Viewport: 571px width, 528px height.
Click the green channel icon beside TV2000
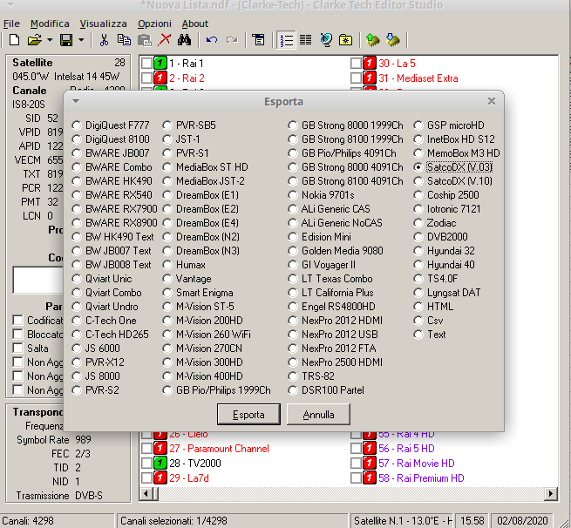tap(160, 463)
